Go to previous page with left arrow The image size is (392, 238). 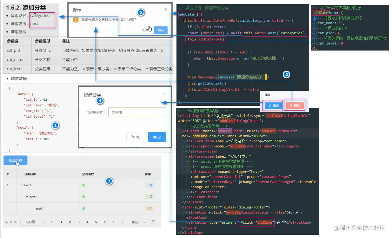tap(52, 222)
